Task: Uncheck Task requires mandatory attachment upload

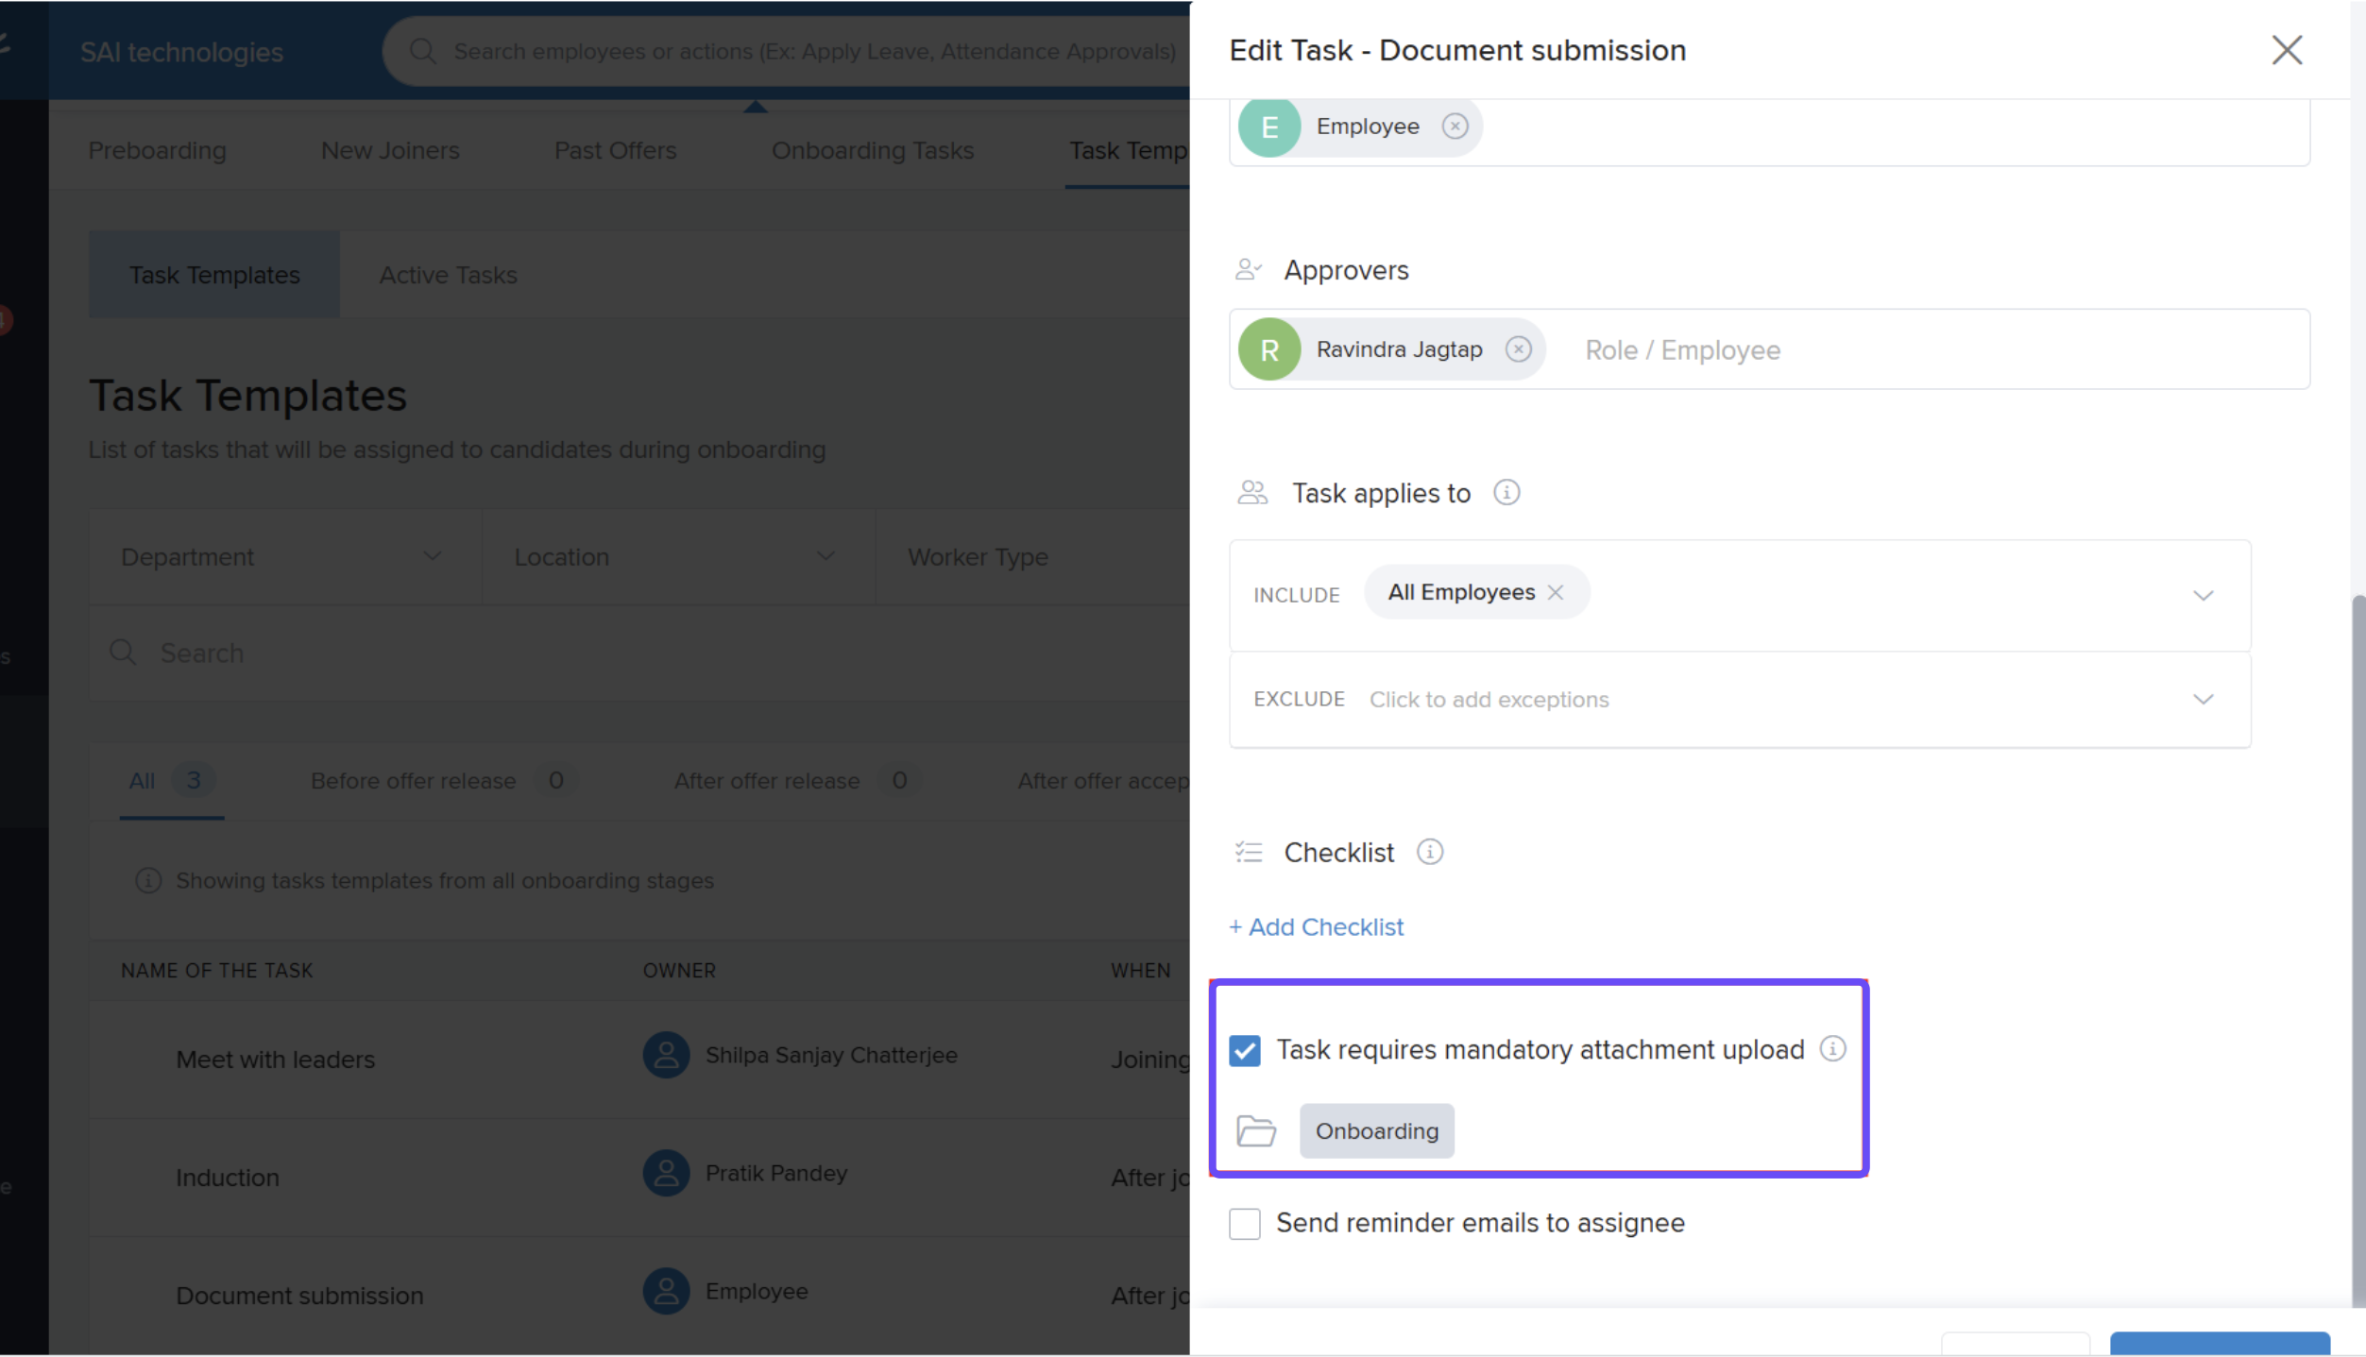Action: tap(1245, 1048)
